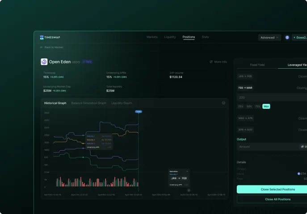Select the APR → MAY position
The image size is (307, 214).
pos(245,130)
